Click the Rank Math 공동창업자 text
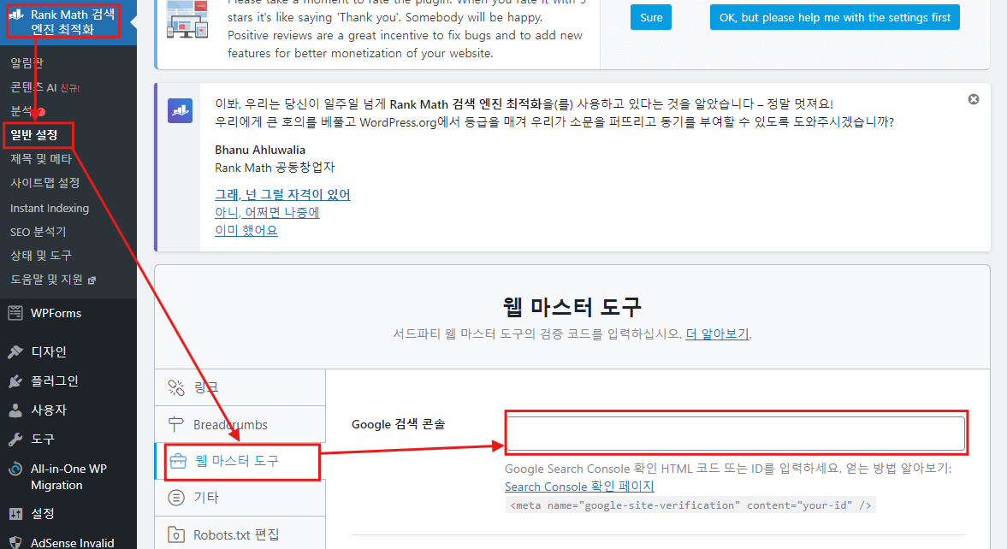The image size is (1007, 549). tap(275, 168)
